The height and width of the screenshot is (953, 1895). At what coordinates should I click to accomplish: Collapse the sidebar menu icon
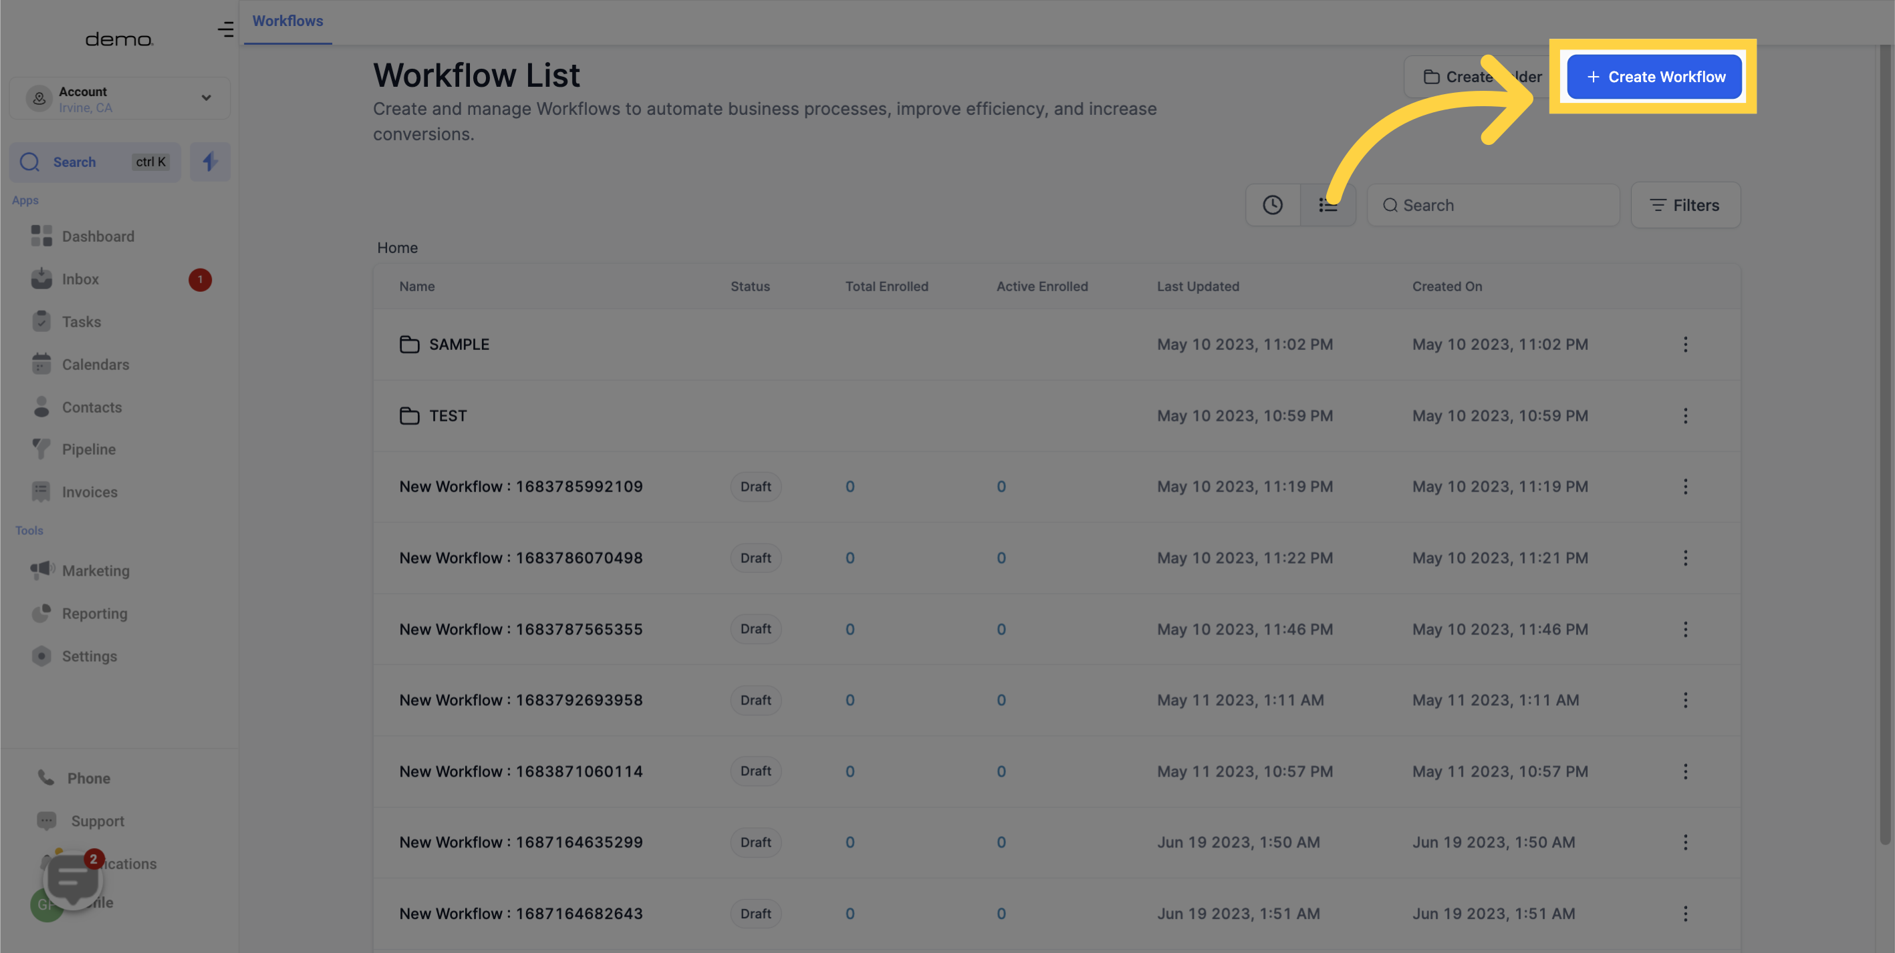225,29
